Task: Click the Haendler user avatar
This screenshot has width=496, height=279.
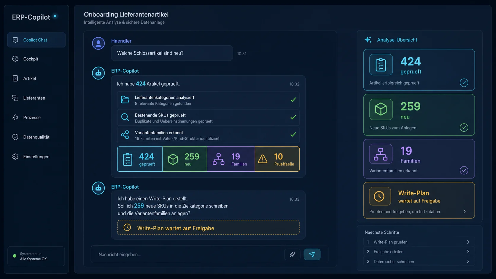Action: [x=98, y=43]
